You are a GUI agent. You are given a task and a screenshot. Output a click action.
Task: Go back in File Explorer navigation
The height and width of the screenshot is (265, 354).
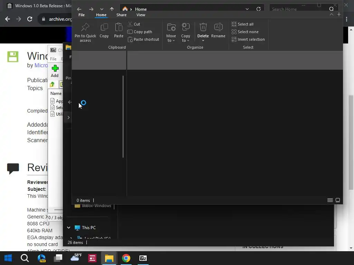tap(79, 9)
